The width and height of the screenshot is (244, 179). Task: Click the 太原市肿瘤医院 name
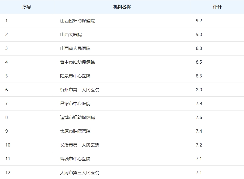click(75, 131)
